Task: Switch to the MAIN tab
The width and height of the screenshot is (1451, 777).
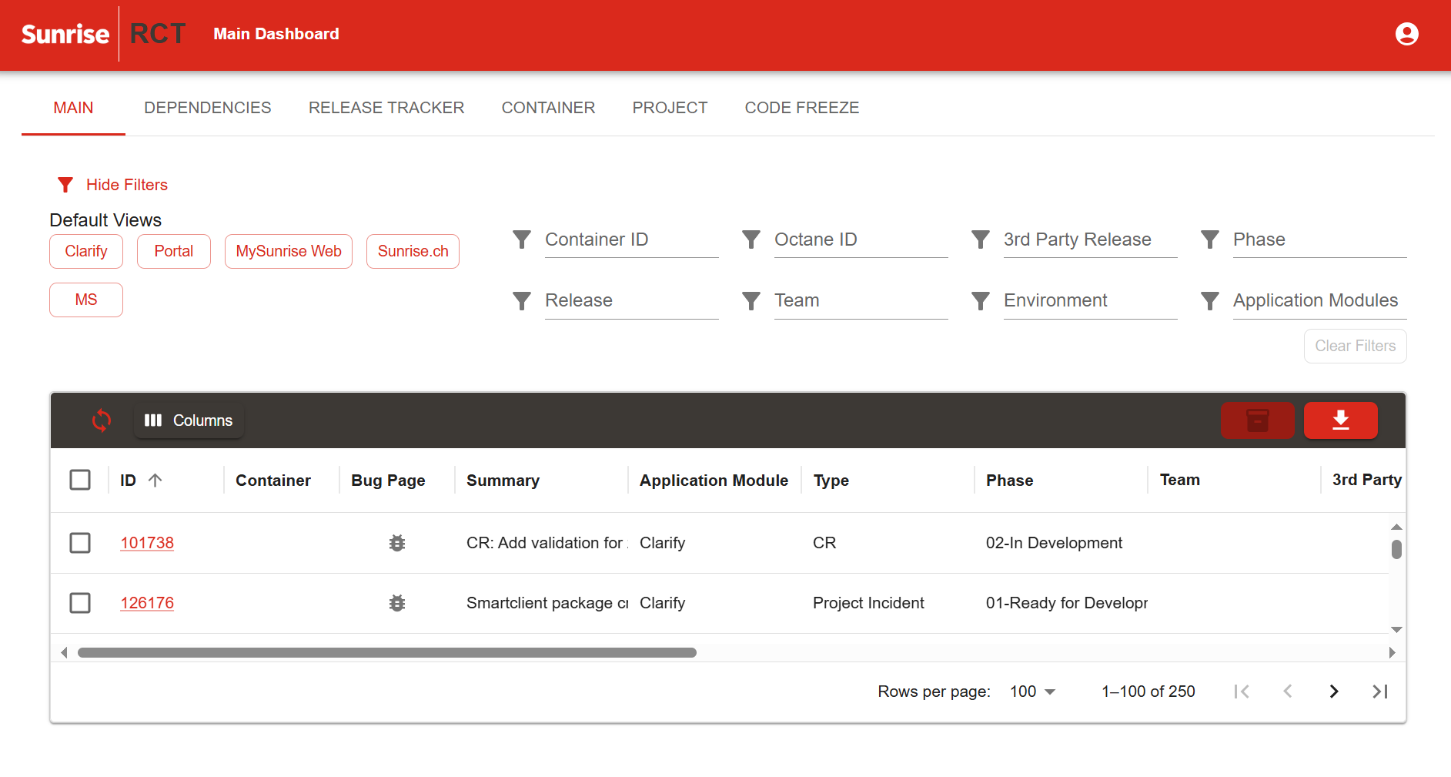Action: click(73, 108)
